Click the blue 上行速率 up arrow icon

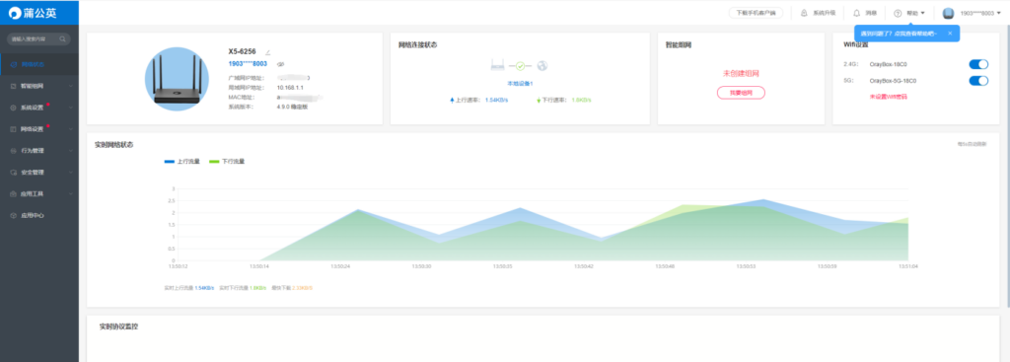click(x=452, y=101)
